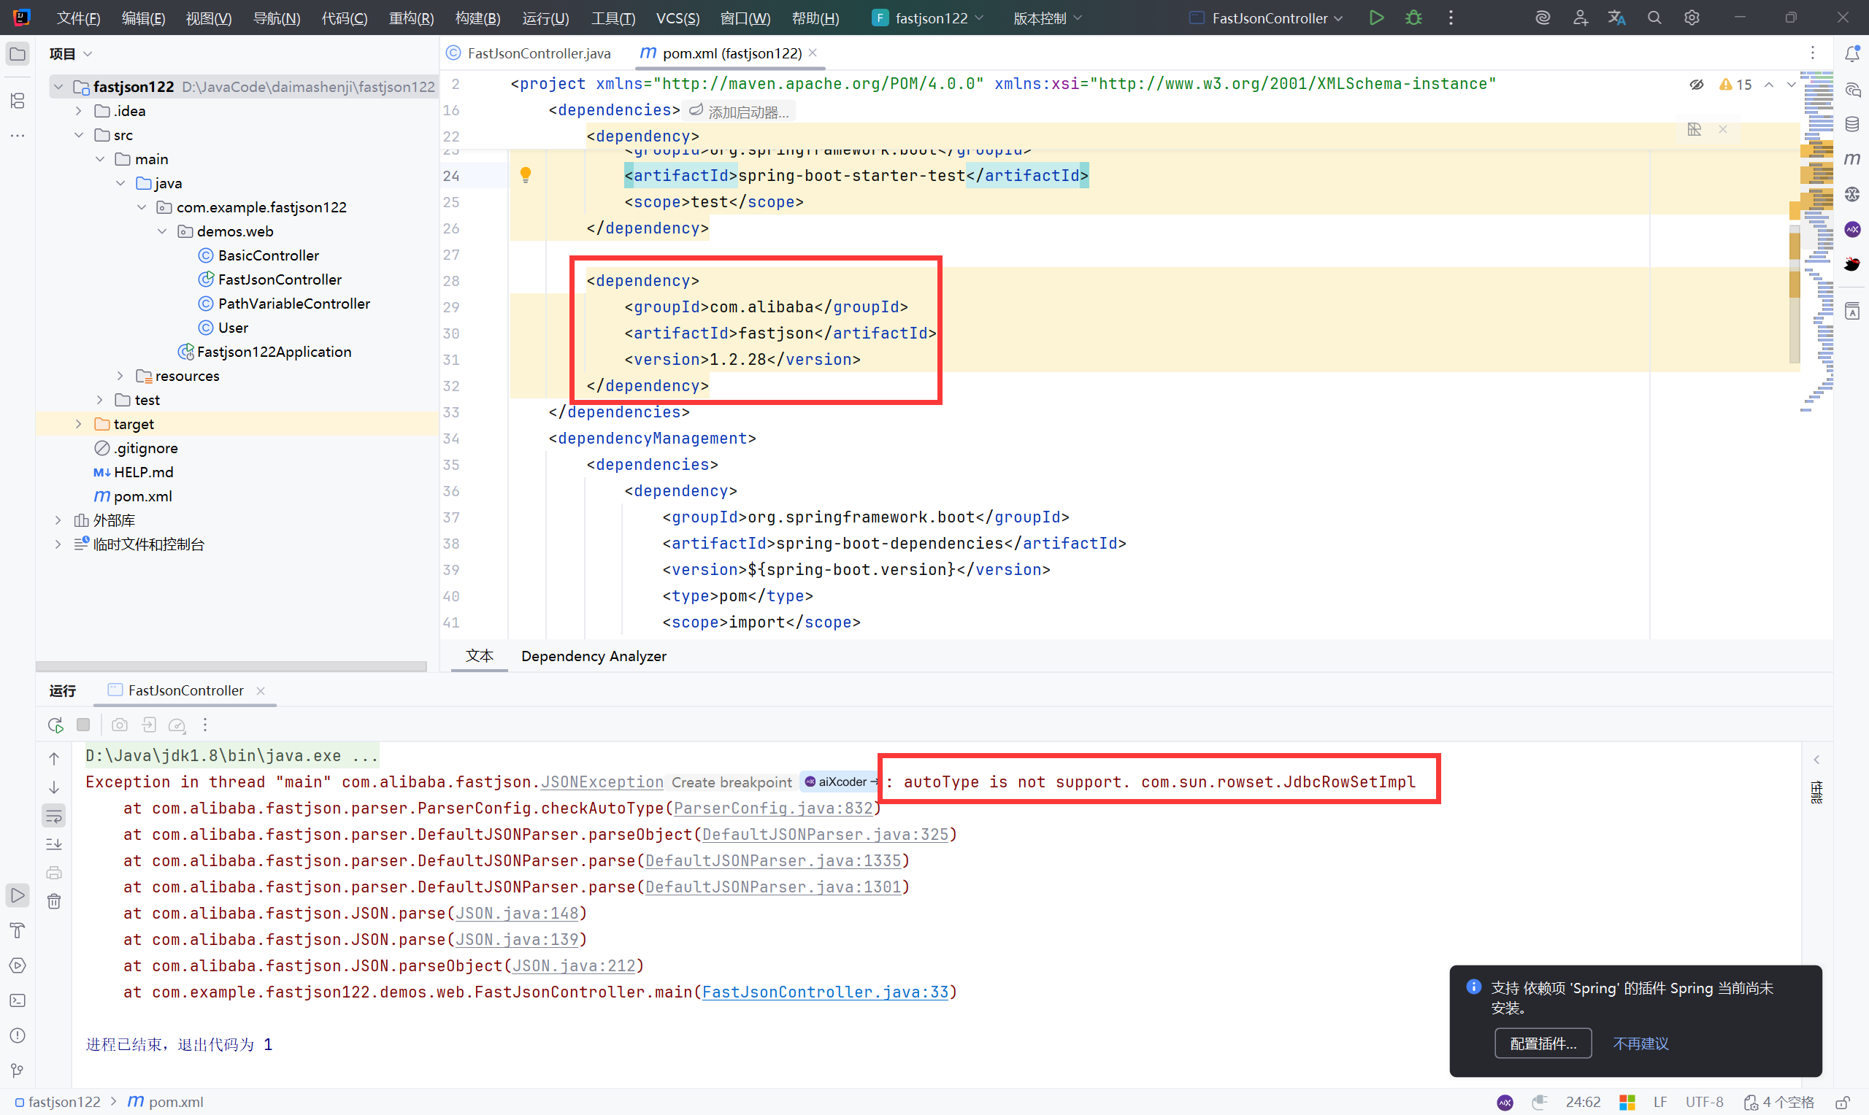Toggle scroll to end in console
This screenshot has height=1115, width=1869.
54,844
